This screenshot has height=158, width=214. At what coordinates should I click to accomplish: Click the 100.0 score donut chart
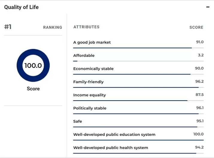tap(33, 66)
